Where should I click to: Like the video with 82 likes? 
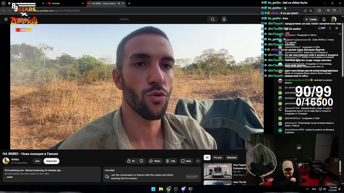coord(131,161)
